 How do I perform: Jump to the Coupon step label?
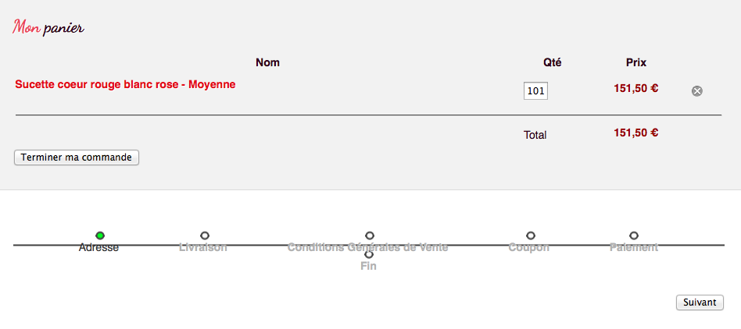pyautogui.click(x=529, y=247)
